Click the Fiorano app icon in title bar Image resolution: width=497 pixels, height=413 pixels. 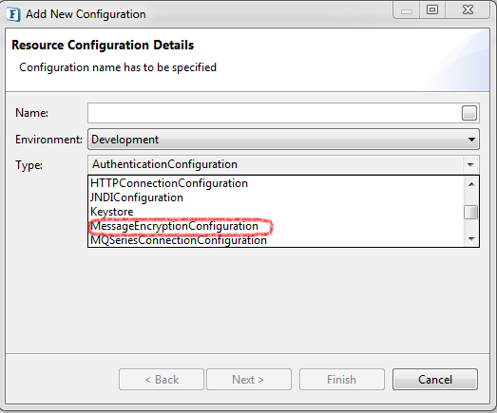click(13, 14)
